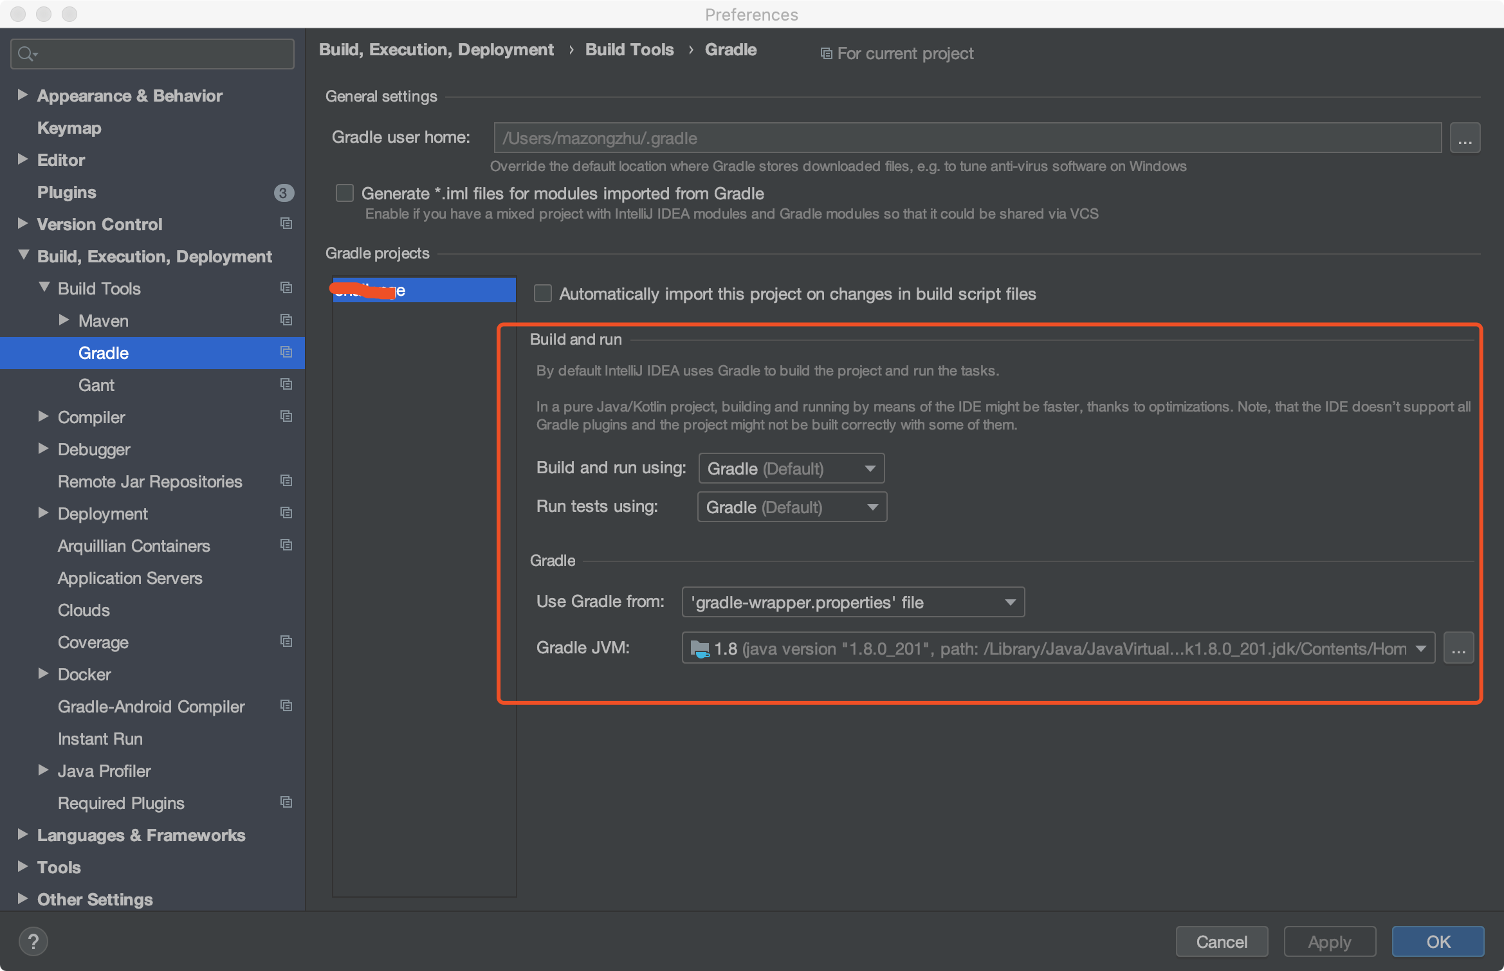Select Keymap settings page

pyautogui.click(x=69, y=128)
